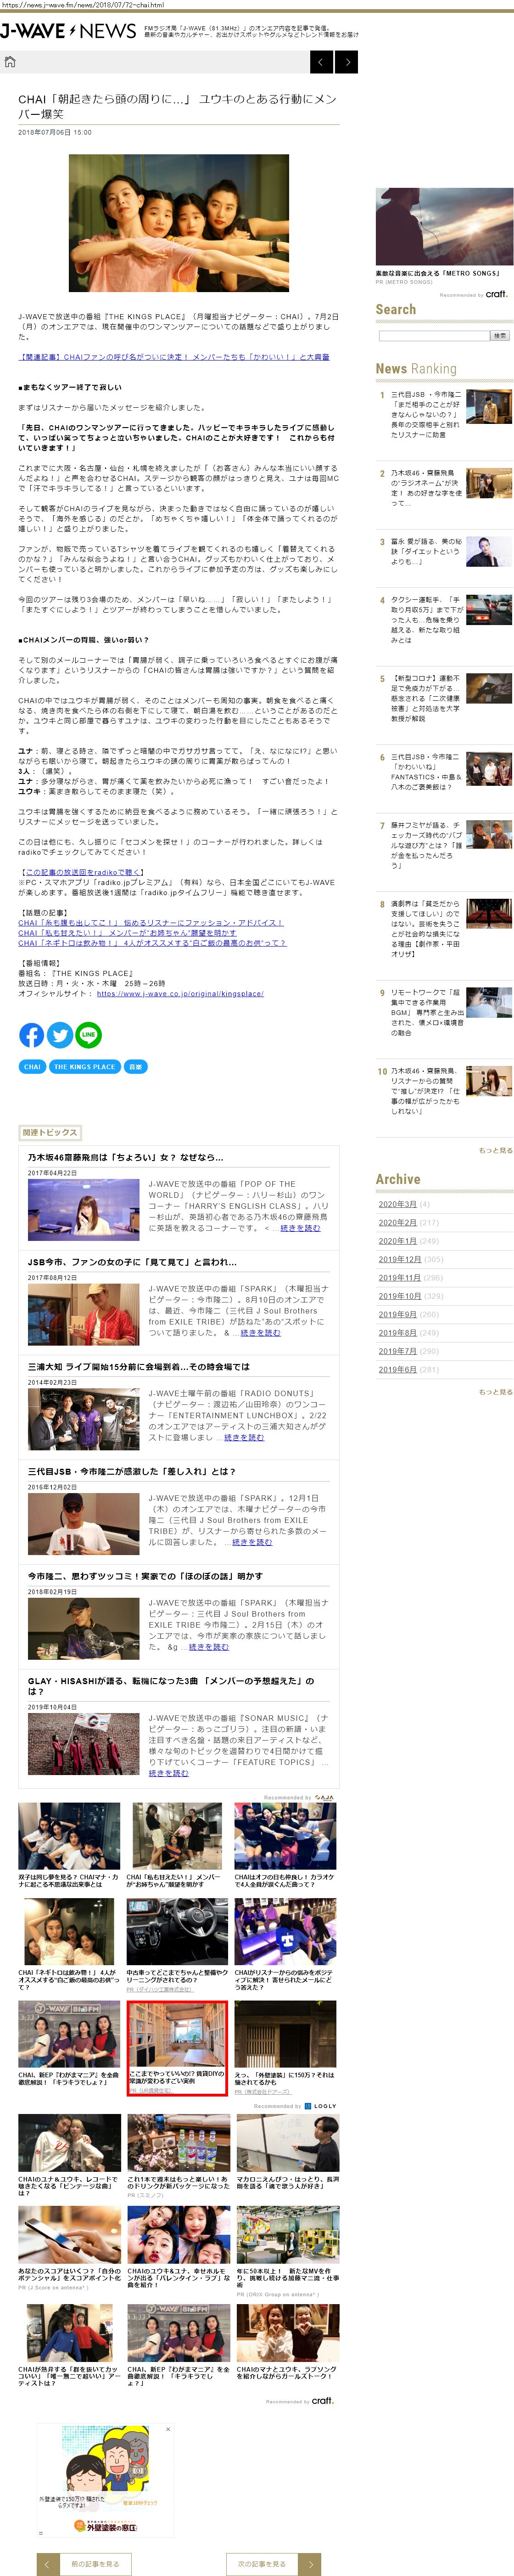Click 続きを読む in the 三浦大知 topic
The image size is (514, 2576).
(244, 1437)
